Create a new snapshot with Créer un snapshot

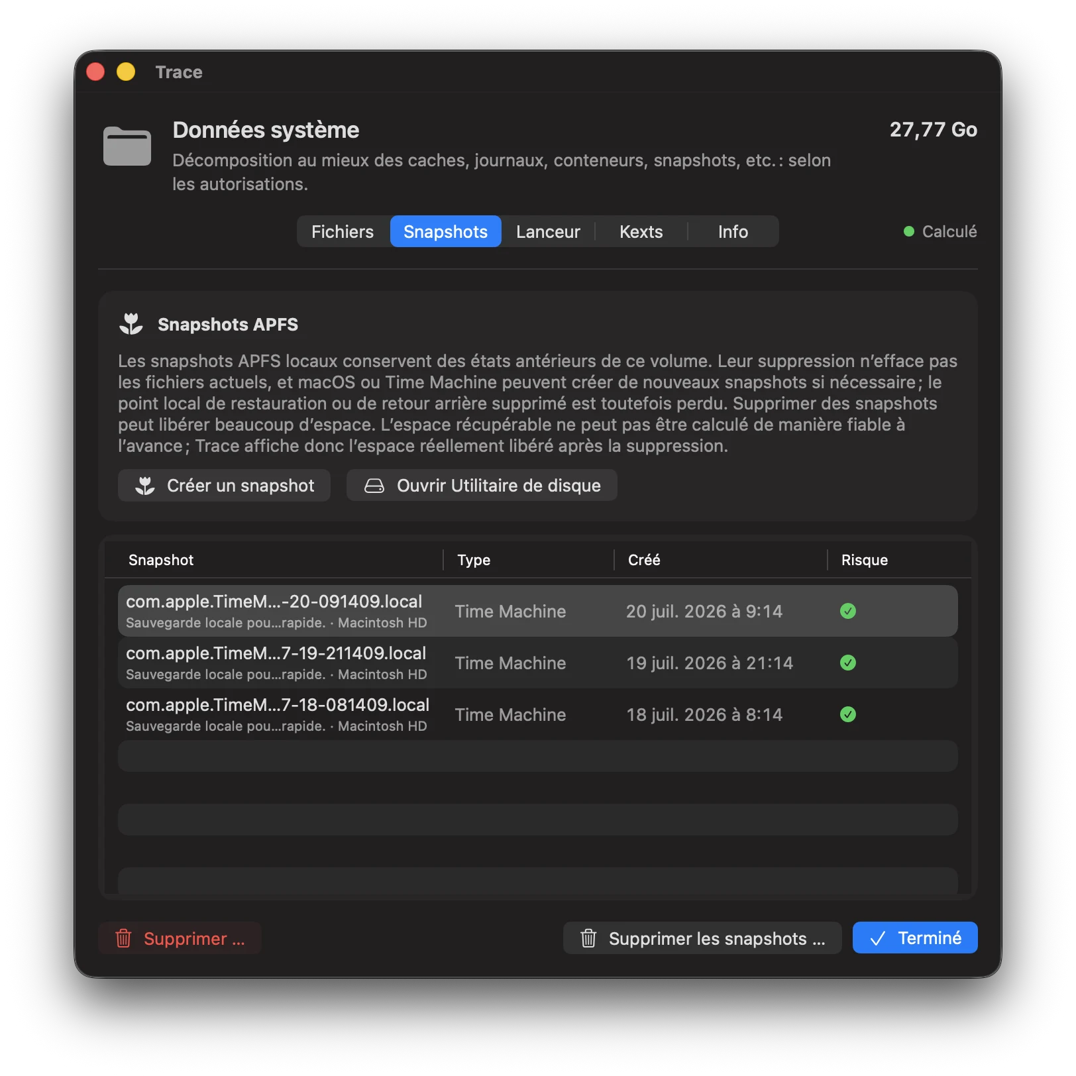(x=224, y=486)
